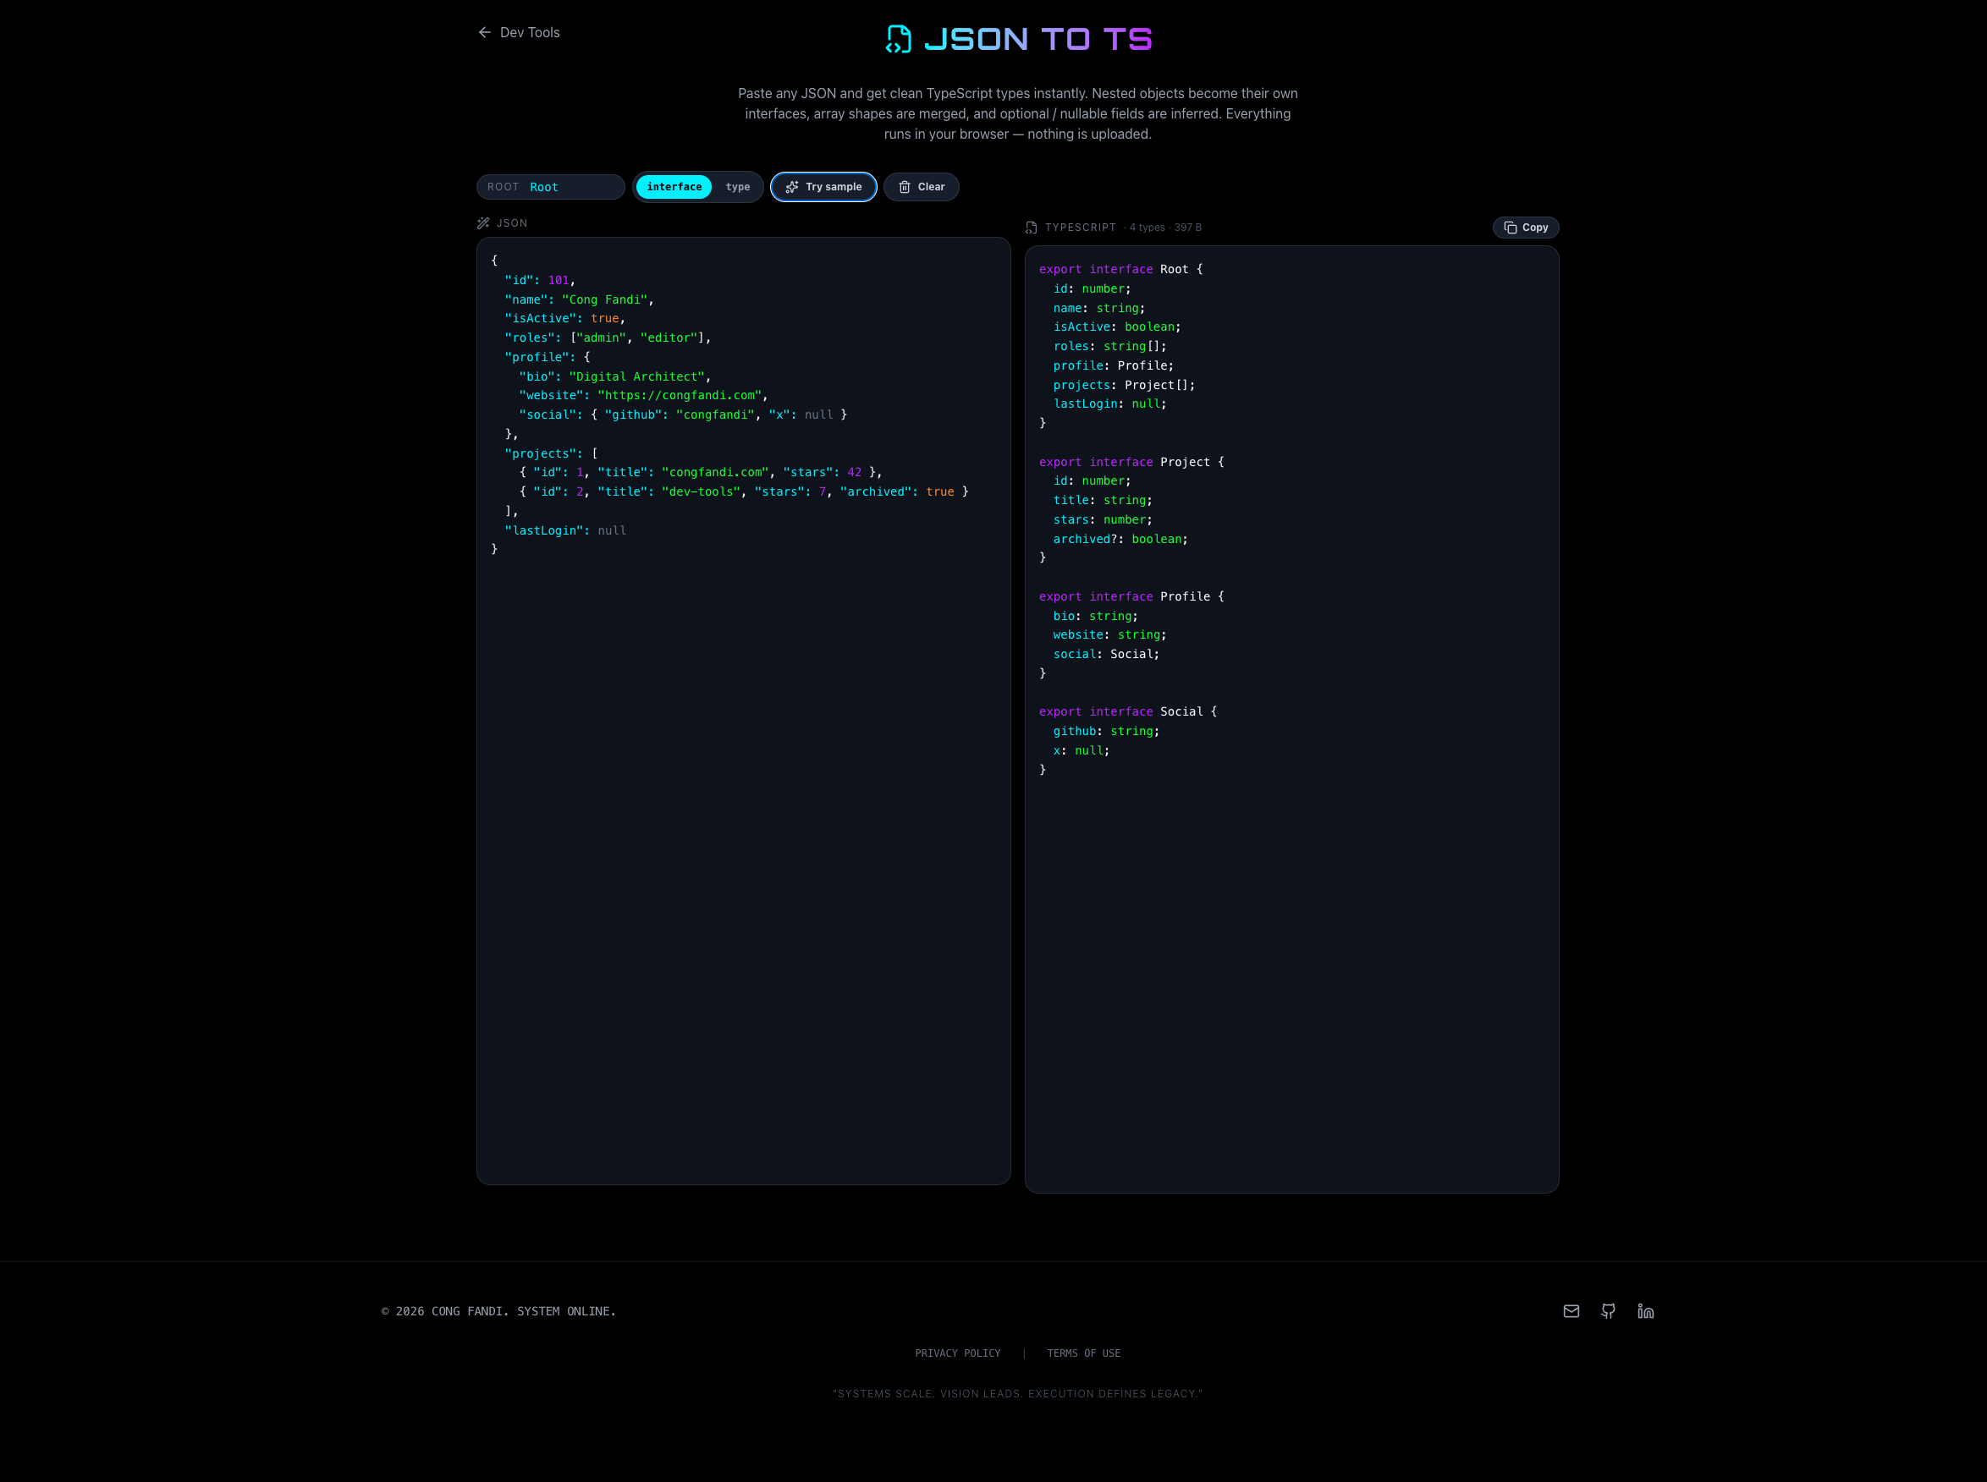Click the "isActive": true line in JSON
Image resolution: width=1987 pixels, height=1482 pixels.
pyautogui.click(x=564, y=317)
